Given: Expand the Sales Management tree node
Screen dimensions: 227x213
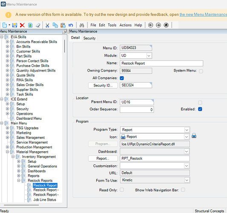Looking at the screenshot, I should click(x=7, y=138).
